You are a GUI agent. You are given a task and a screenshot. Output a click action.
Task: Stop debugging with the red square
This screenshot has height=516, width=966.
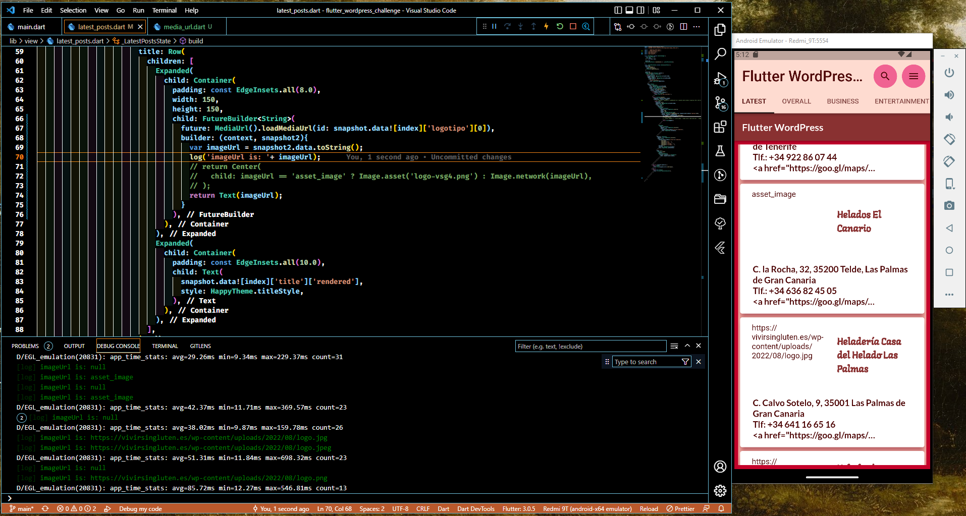pos(572,27)
